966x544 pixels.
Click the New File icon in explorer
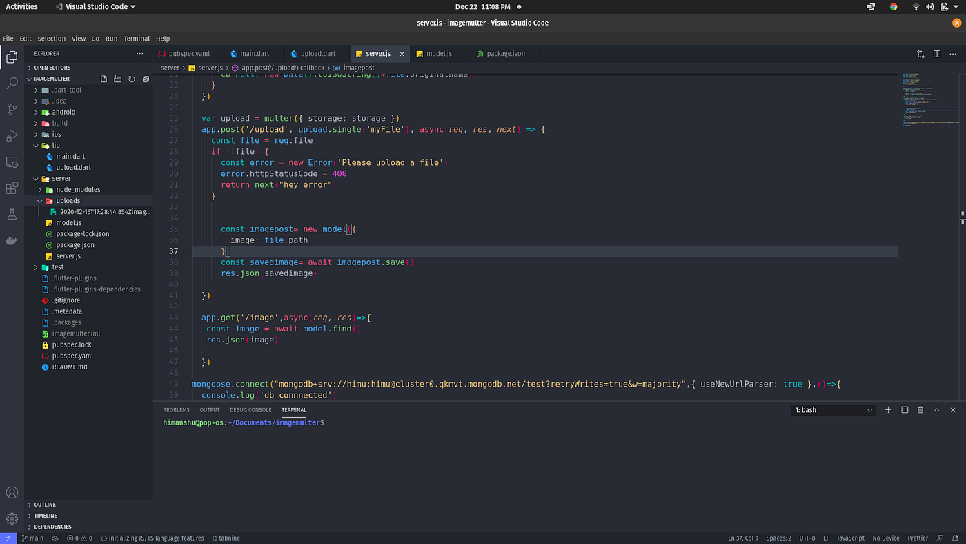[x=103, y=79]
